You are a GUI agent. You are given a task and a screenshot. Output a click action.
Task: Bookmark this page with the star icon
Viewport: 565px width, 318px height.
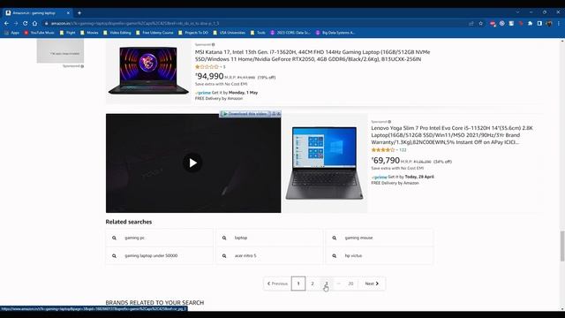click(x=480, y=24)
